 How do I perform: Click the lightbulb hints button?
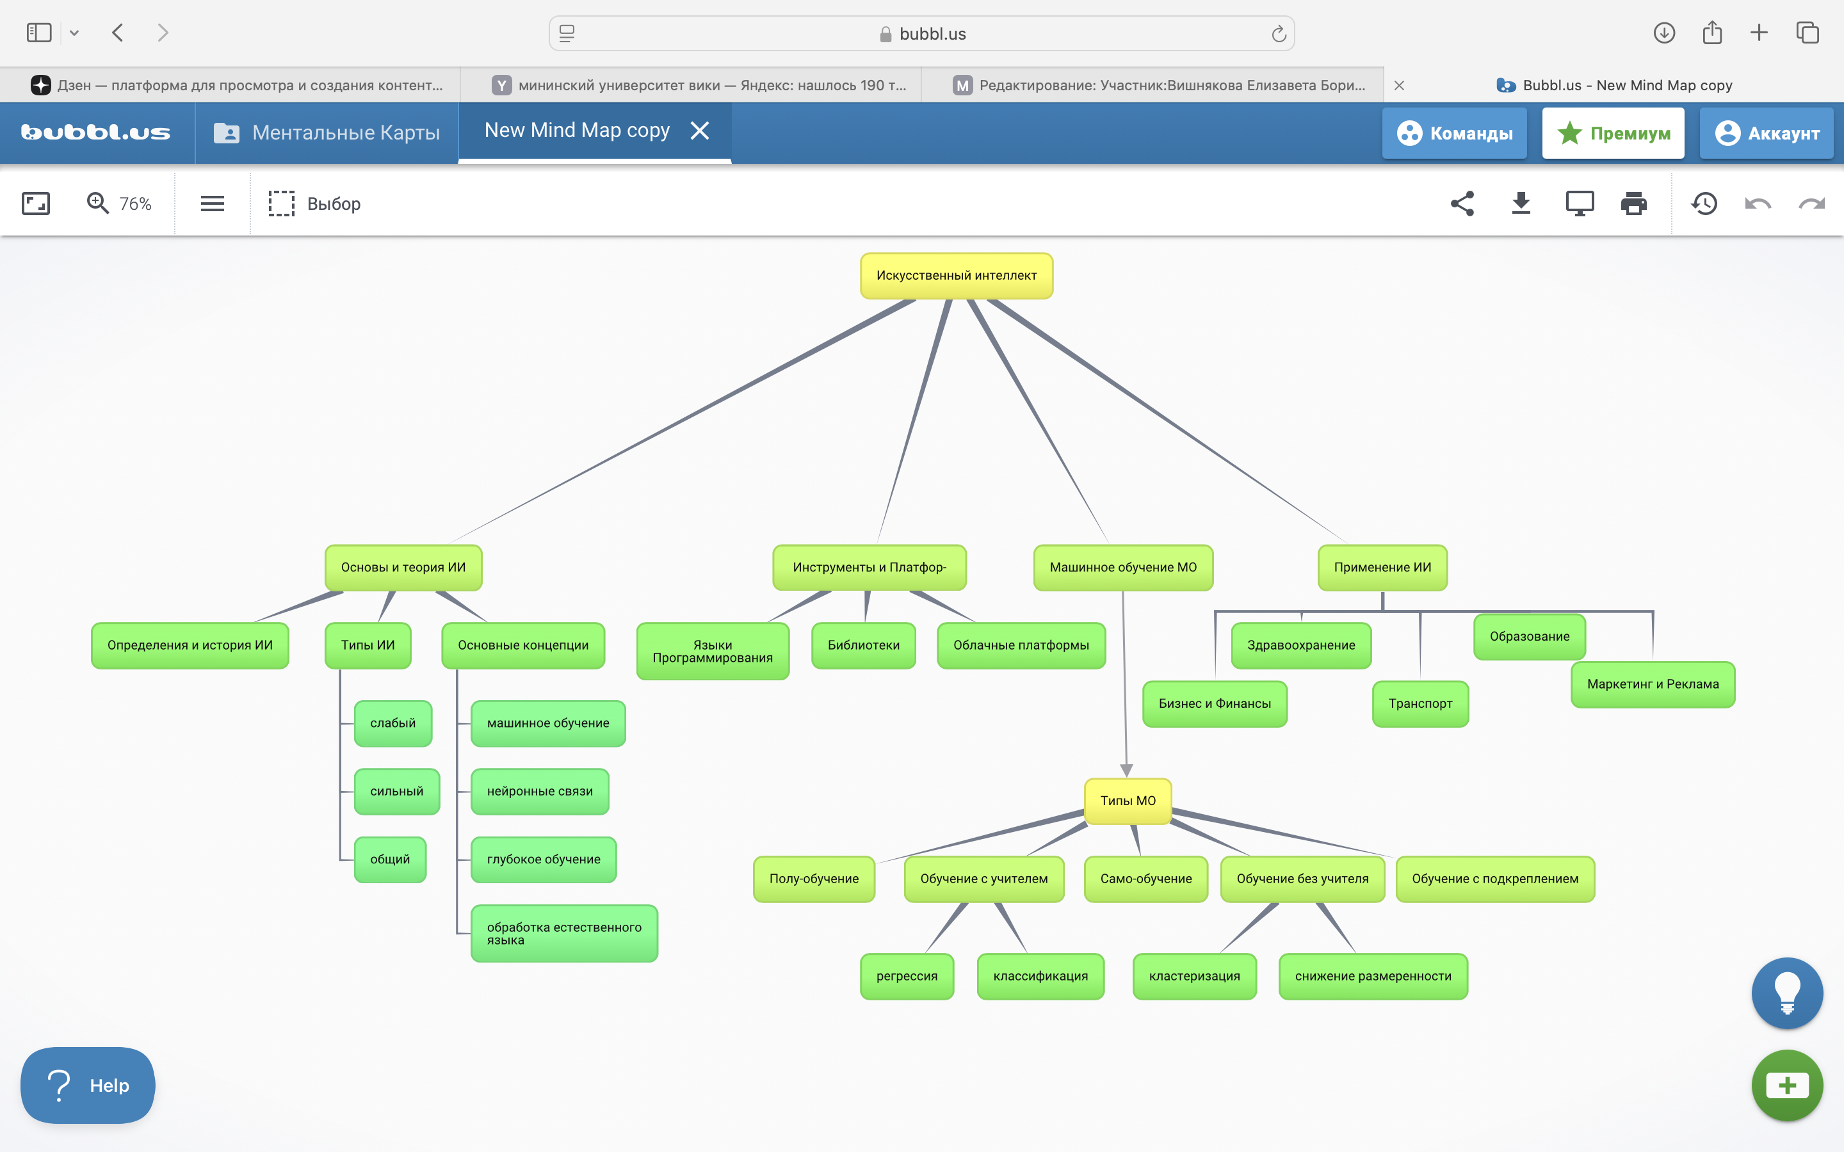[1786, 993]
